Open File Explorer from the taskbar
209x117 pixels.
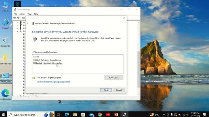click(x=75, y=114)
